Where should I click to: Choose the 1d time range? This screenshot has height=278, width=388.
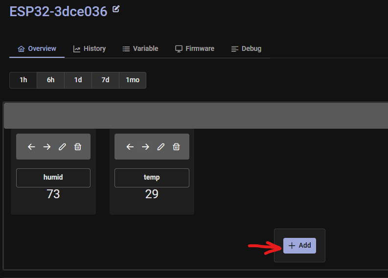[x=78, y=80]
